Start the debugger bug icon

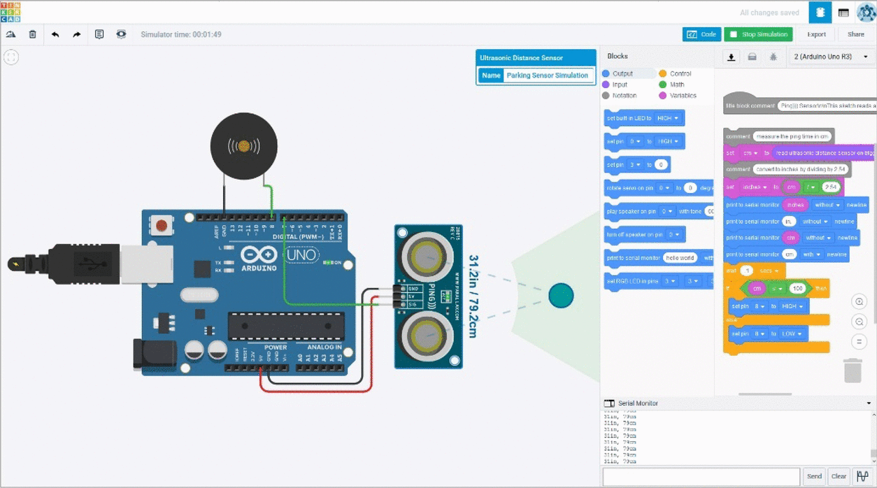click(773, 57)
